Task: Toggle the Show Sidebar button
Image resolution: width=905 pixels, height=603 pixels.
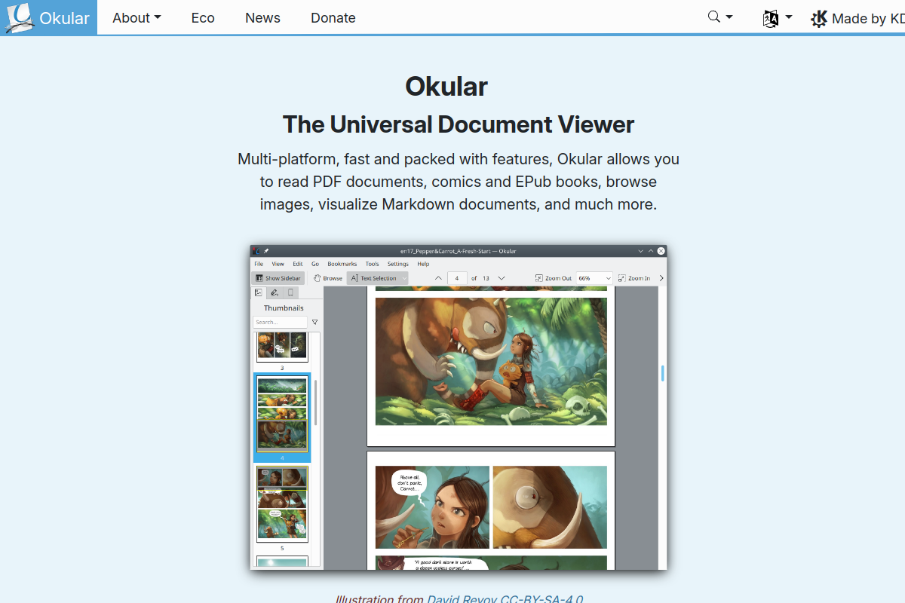Action: coord(278,278)
